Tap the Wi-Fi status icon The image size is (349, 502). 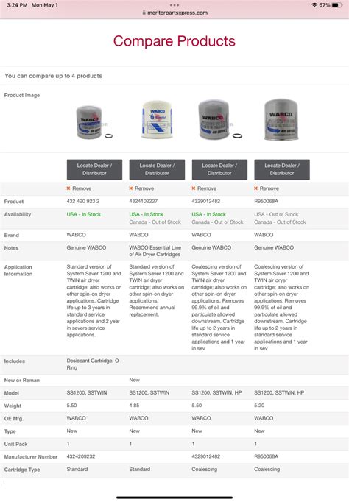point(314,5)
